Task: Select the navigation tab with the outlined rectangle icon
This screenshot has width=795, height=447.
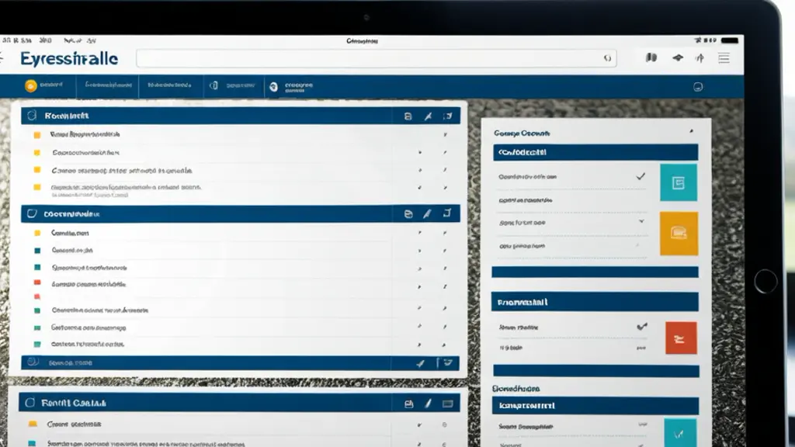Action: point(233,85)
